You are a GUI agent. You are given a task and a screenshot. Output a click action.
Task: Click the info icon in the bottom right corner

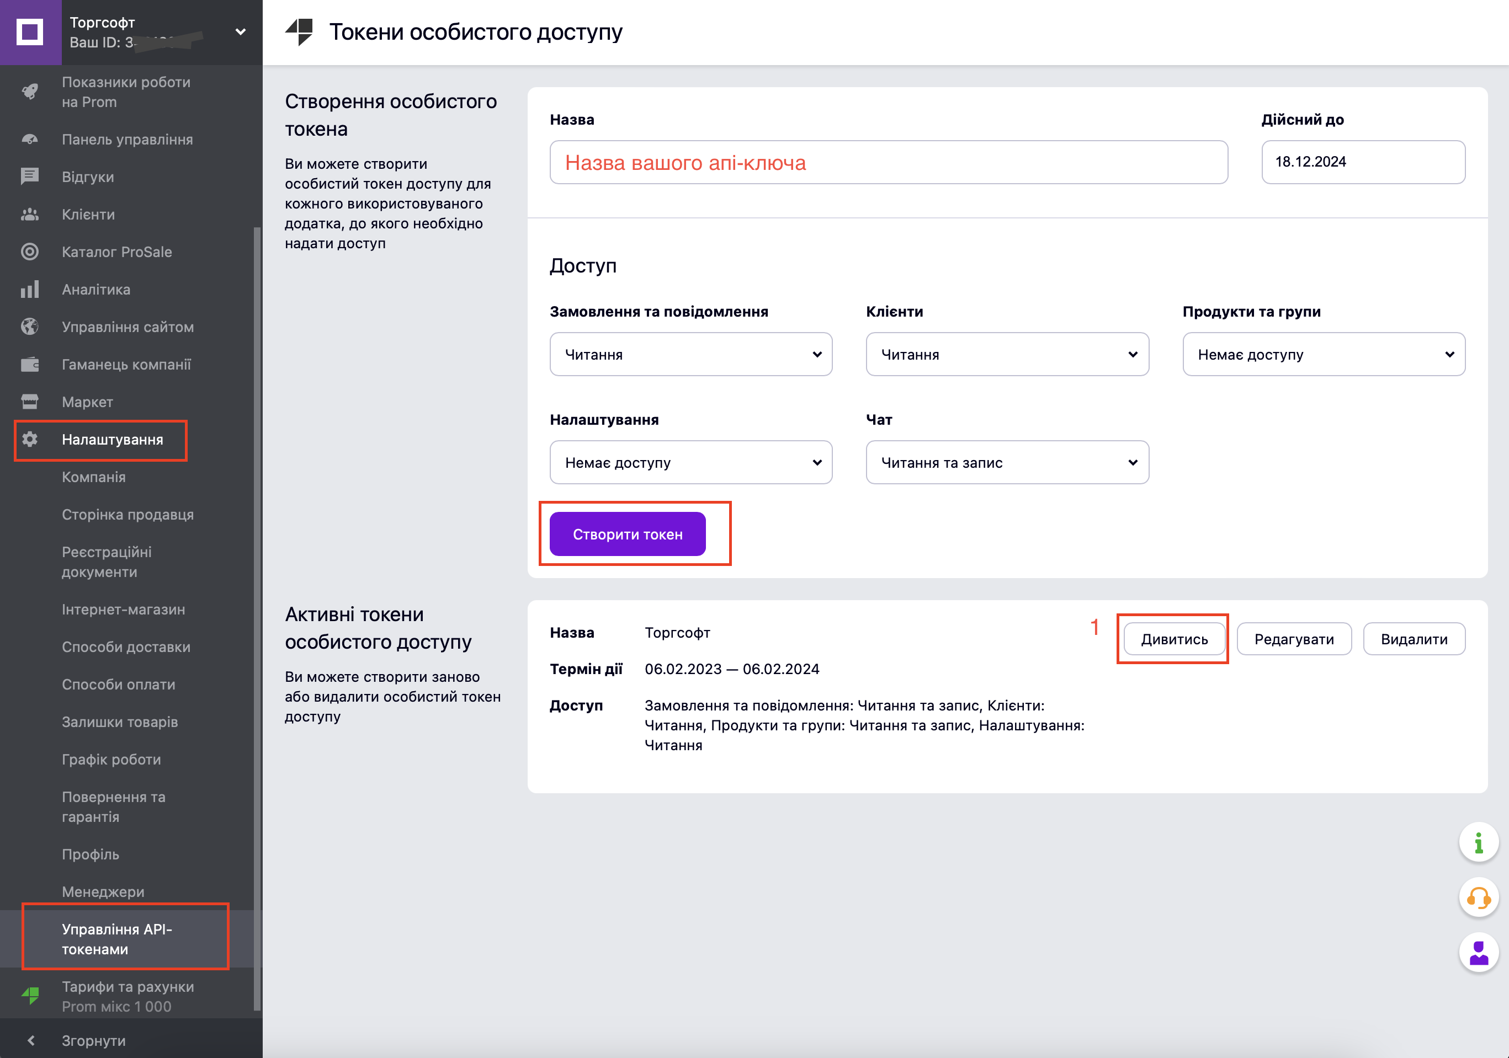(1479, 842)
